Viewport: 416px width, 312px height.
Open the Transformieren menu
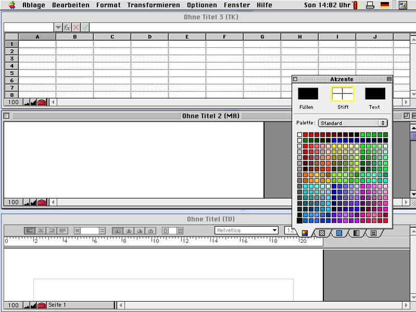pyautogui.click(x=153, y=5)
